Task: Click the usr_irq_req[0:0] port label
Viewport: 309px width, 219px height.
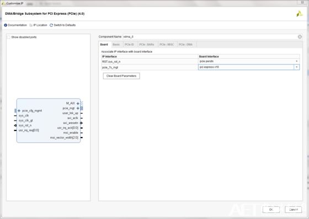Action: click(29, 130)
